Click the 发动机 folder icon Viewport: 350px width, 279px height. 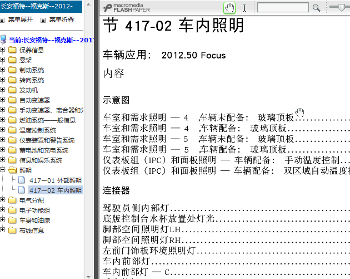tap(12, 90)
